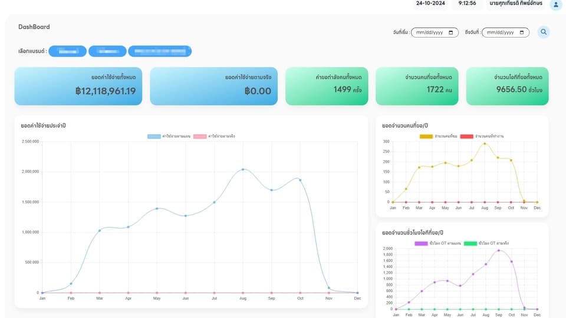The image size is (566, 318).
Task: Toggle purple OT legend swatch
Action: click(x=421, y=243)
